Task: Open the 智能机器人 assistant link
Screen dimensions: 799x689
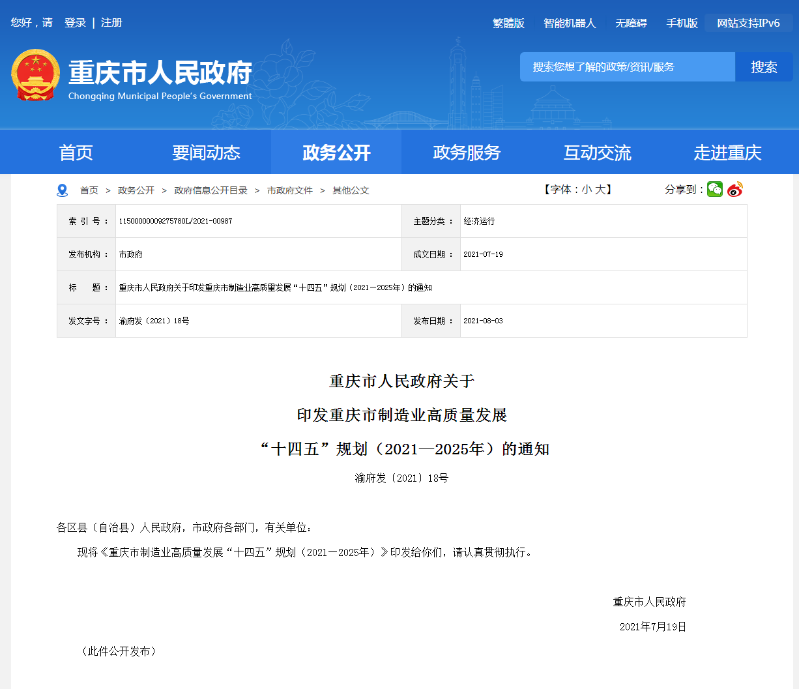Action: point(570,23)
